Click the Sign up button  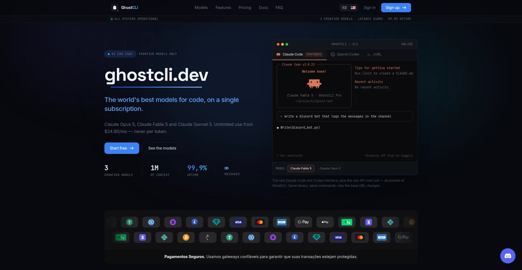(396, 8)
